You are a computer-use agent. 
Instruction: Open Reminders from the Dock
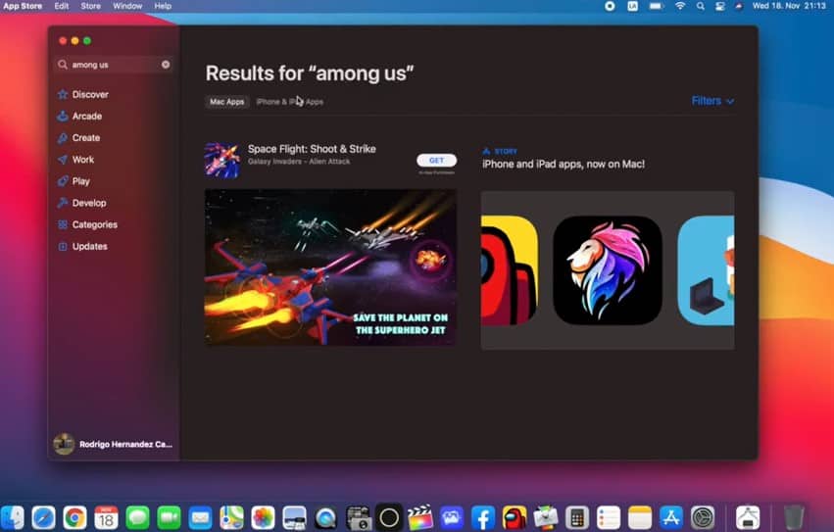click(x=609, y=517)
